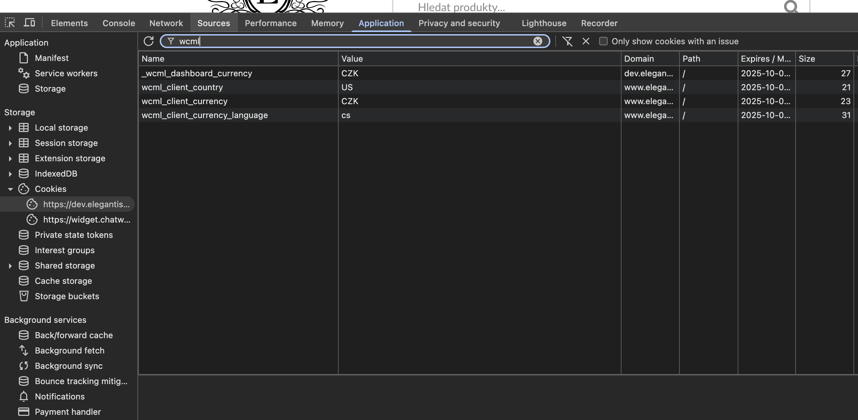Click the refresh cookies icon
This screenshot has height=420, width=858.
pyautogui.click(x=149, y=41)
